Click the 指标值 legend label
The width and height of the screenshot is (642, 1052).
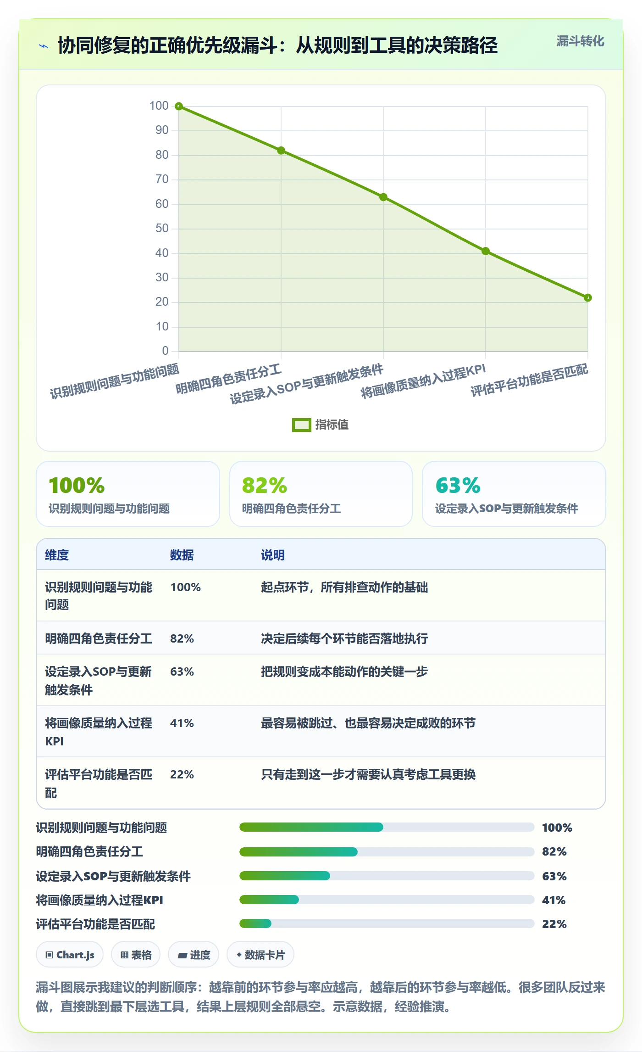coord(332,425)
